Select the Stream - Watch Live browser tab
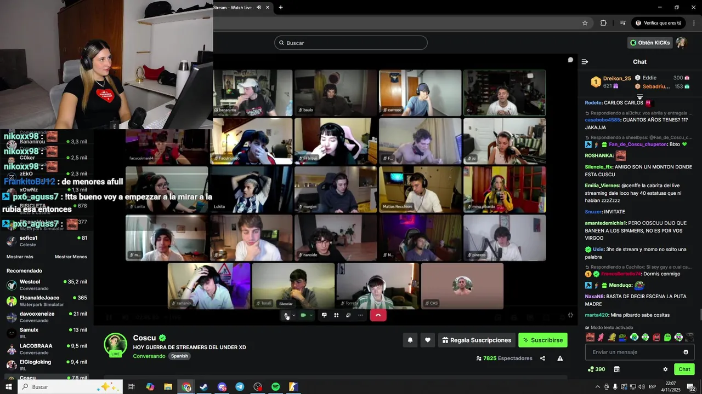This screenshot has width=702, height=394. 234,7
